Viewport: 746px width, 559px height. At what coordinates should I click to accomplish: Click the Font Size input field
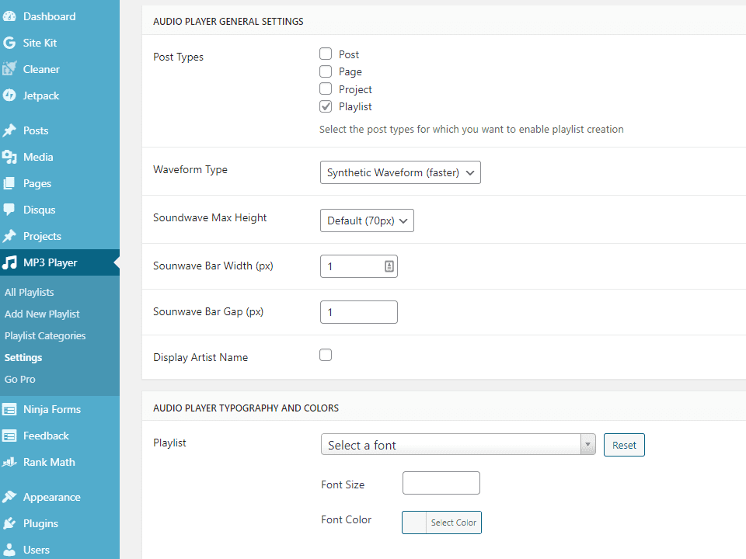pyautogui.click(x=441, y=483)
